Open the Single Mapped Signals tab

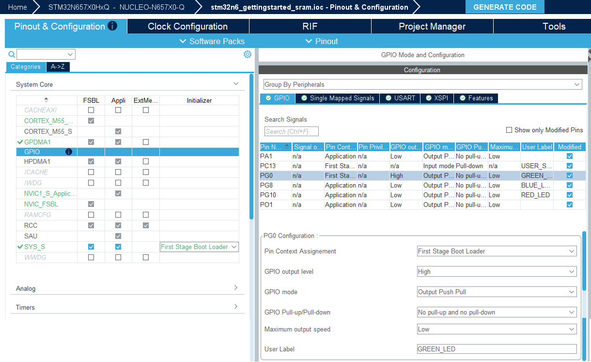(338, 98)
